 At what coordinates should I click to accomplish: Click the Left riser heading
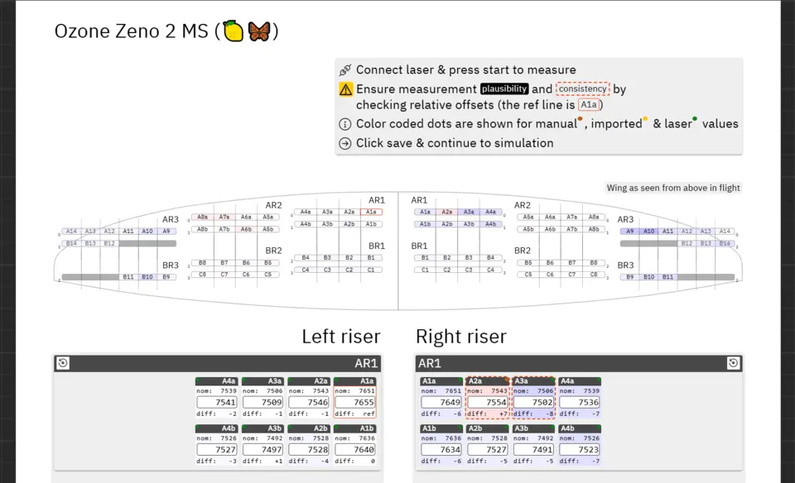(x=340, y=337)
